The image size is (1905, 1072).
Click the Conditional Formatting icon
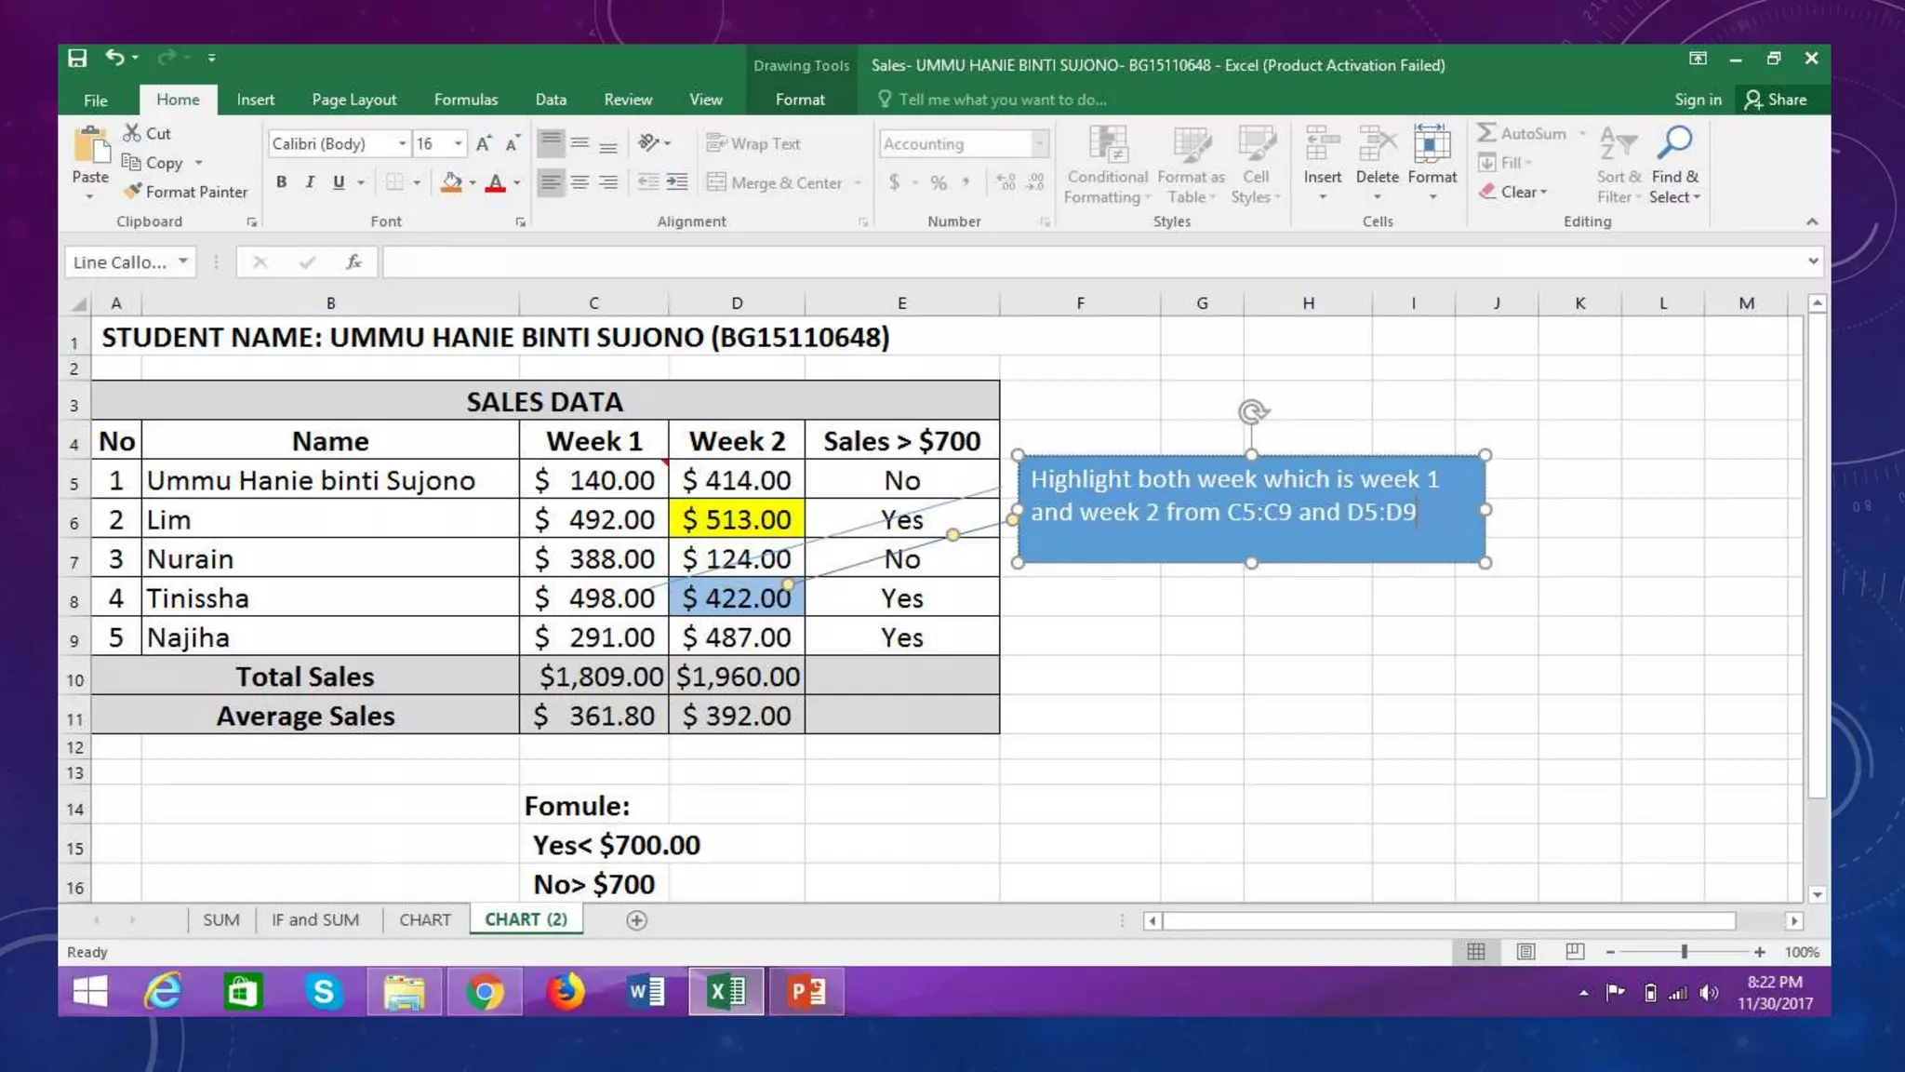tap(1107, 146)
